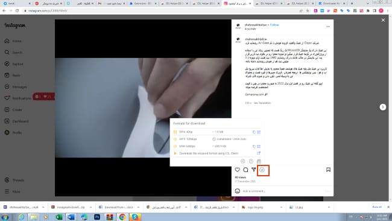The image size is (392, 221).
Task: Open Dashboard in the sidebar
Action: 16,121
